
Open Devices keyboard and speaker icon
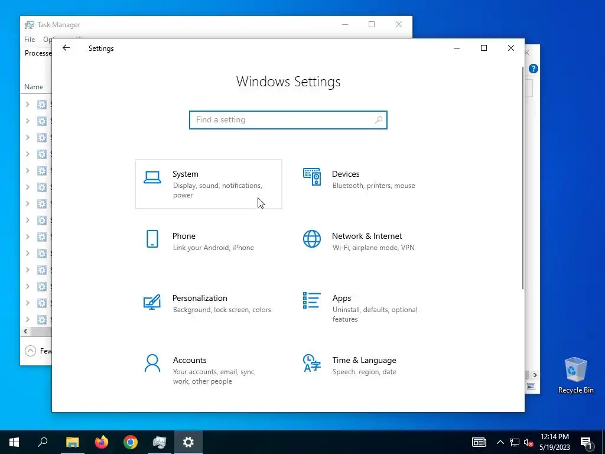(312, 177)
